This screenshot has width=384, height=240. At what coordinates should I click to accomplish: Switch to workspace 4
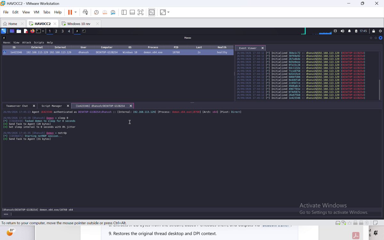coord(69,31)
